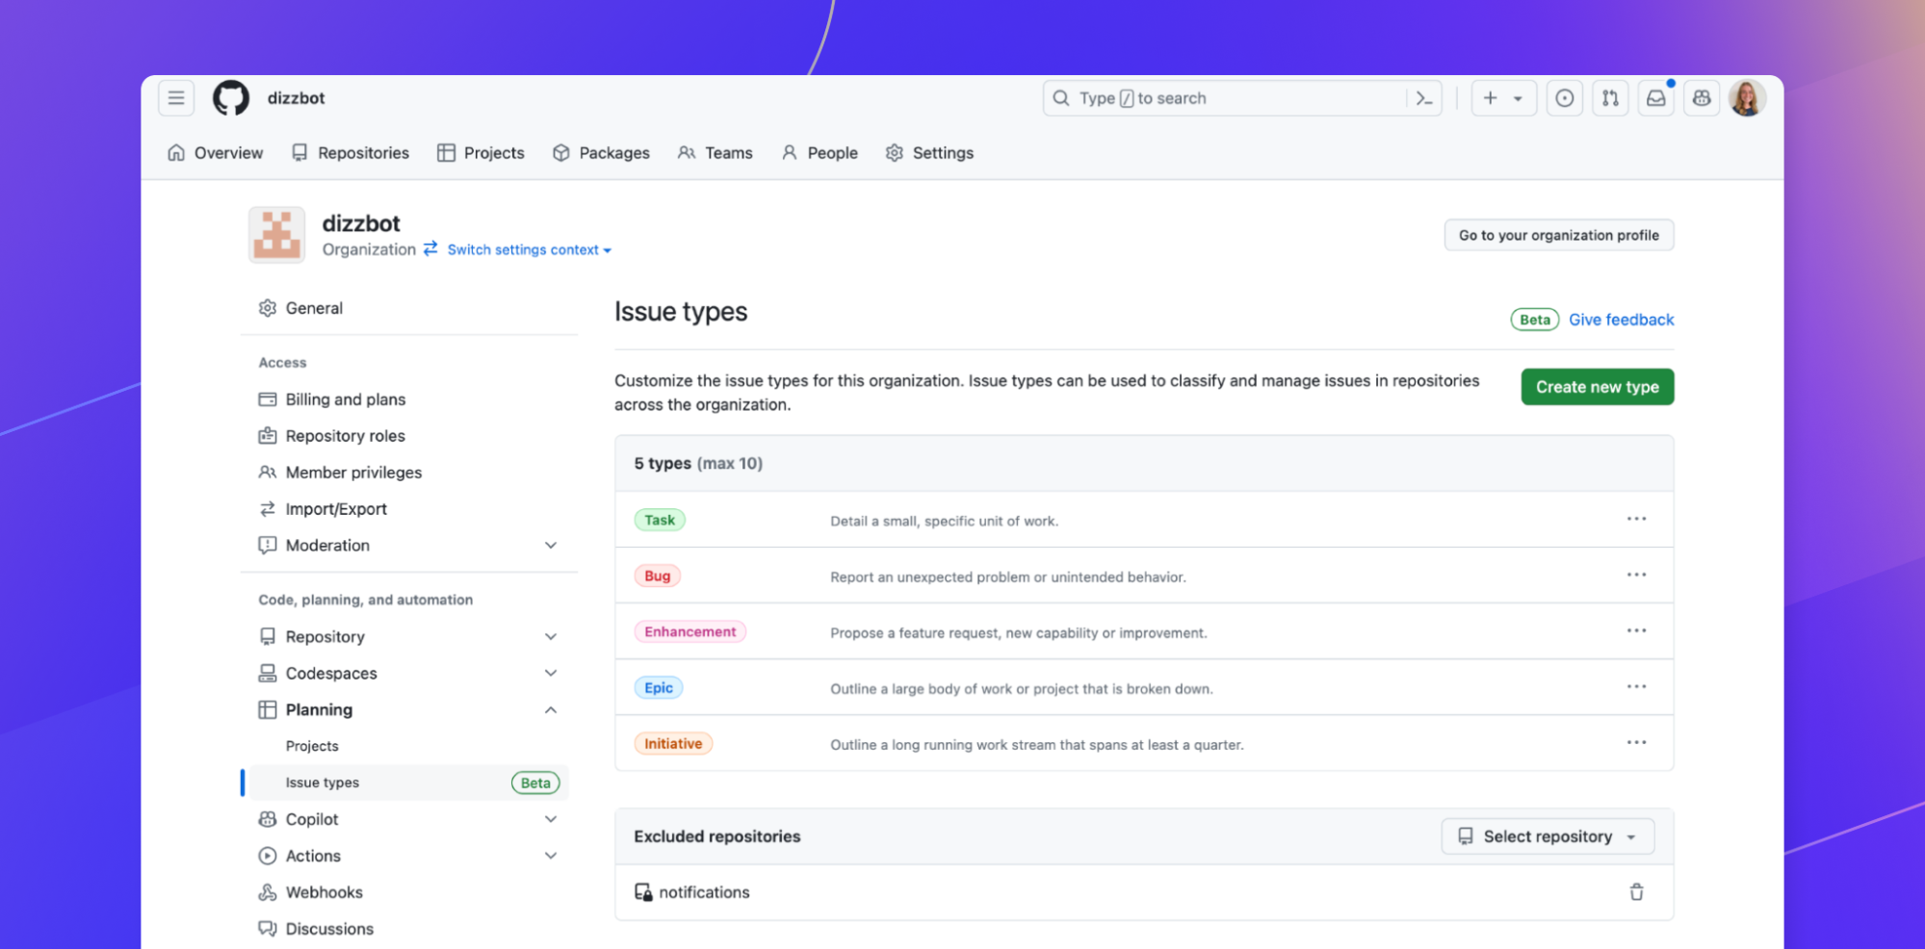Open the Switch settings context dropdown
The height and width of the screenshot is (949, 1925).
(x=528, y=249)
